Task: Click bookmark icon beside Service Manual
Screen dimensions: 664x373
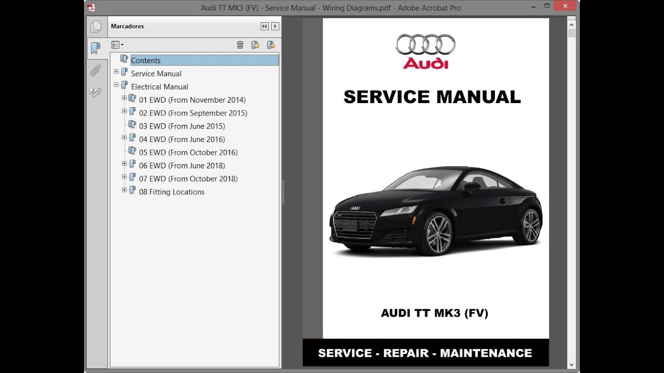Action: pyautogui.click(x=124, y=72)
